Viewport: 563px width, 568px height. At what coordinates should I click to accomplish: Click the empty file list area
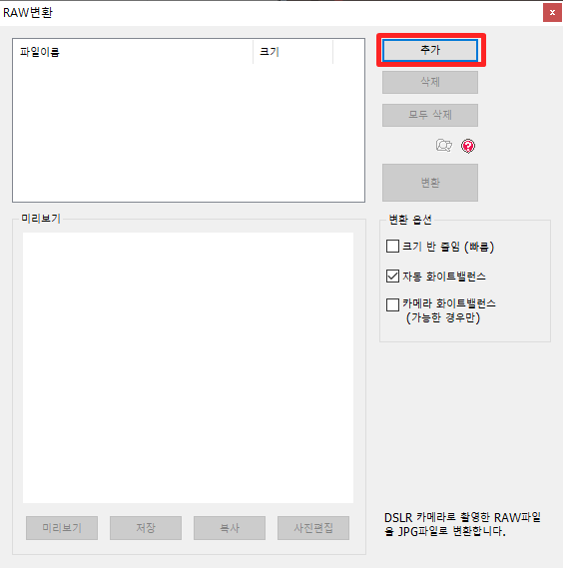[x=189, y=132]
